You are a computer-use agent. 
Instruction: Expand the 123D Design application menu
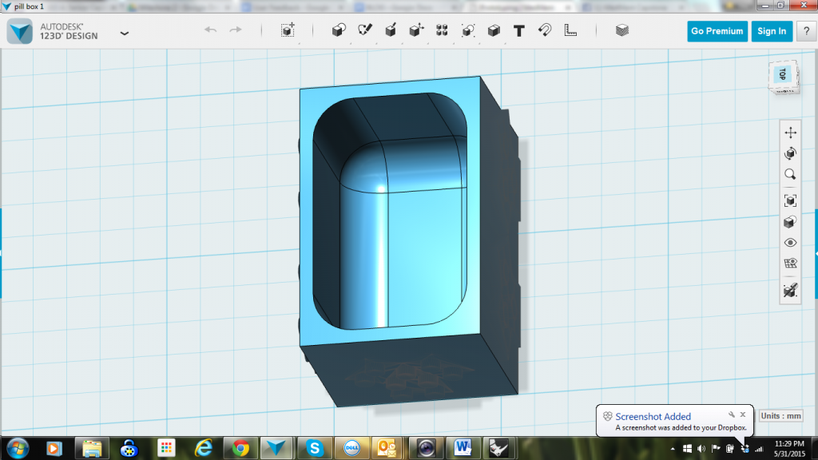[124, 33]
